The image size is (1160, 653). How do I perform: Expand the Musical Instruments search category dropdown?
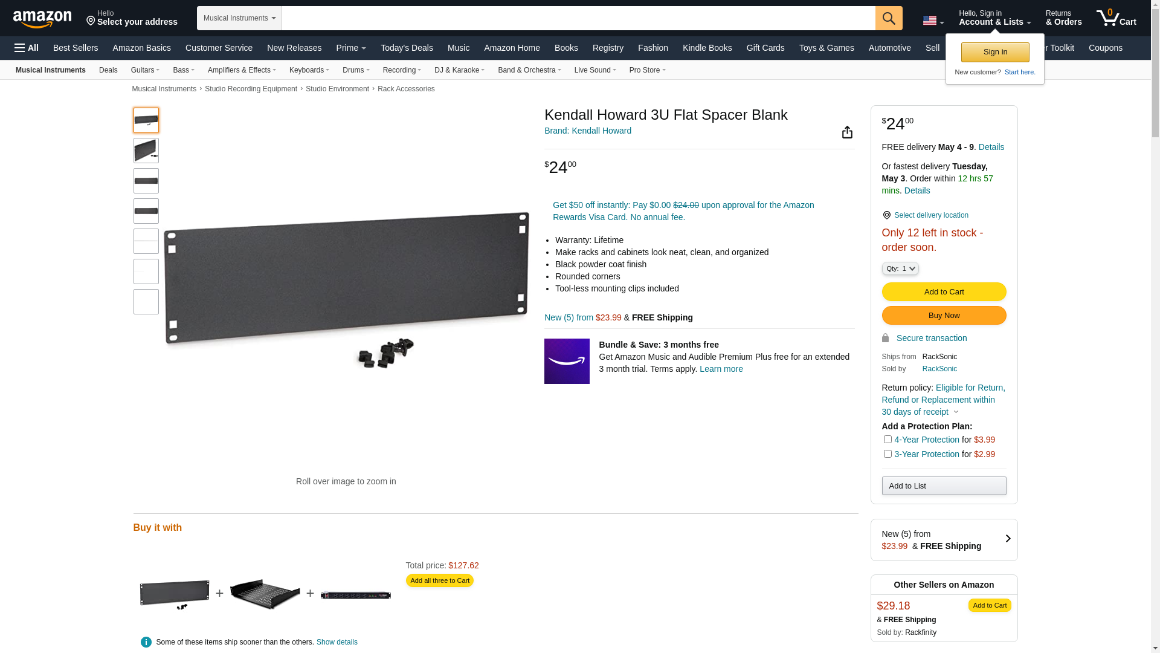[239, 18]
